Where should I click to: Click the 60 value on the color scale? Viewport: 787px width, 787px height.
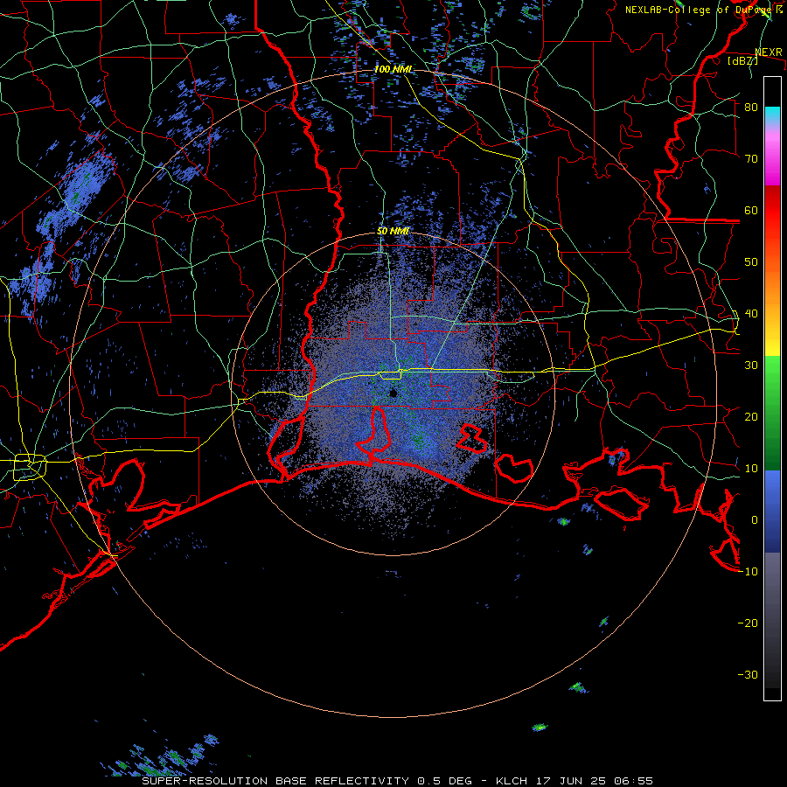pos(751,211)
